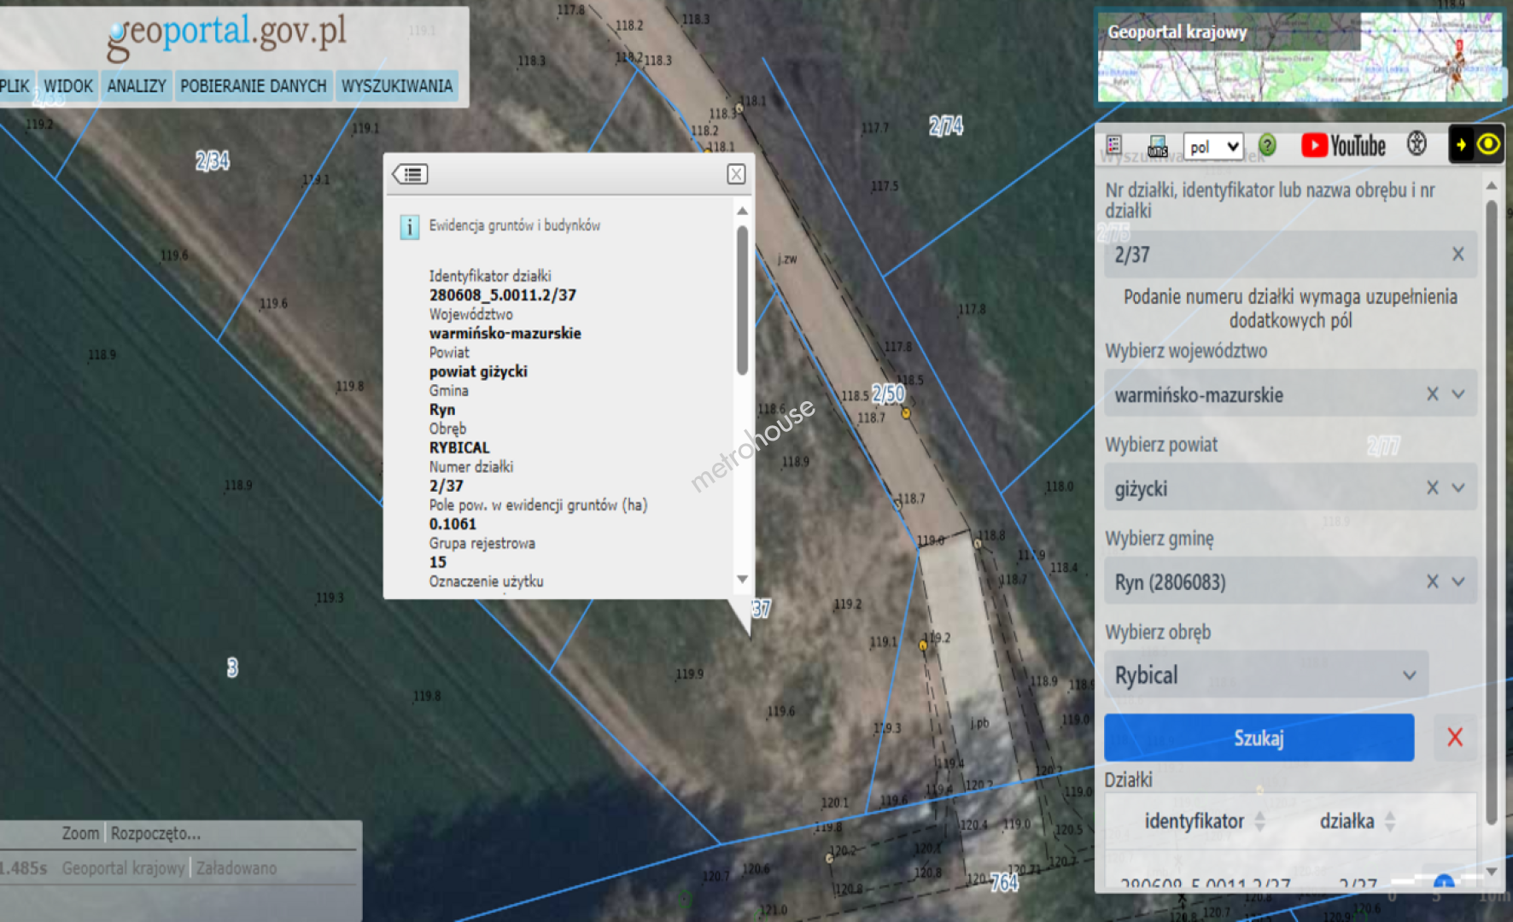This screenshot has height=922, width=1513.
Task: Open the YouTube channel link icon
Action: pos(1343,146)
